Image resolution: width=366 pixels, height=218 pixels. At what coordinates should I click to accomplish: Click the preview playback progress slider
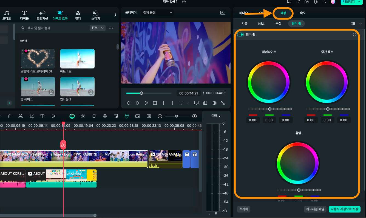[x=149, y=93]
